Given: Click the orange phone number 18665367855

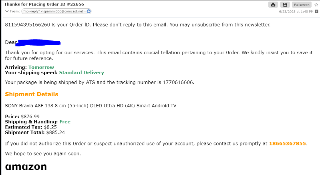Looking at the screenshot, I should click(x=288, y=143).
